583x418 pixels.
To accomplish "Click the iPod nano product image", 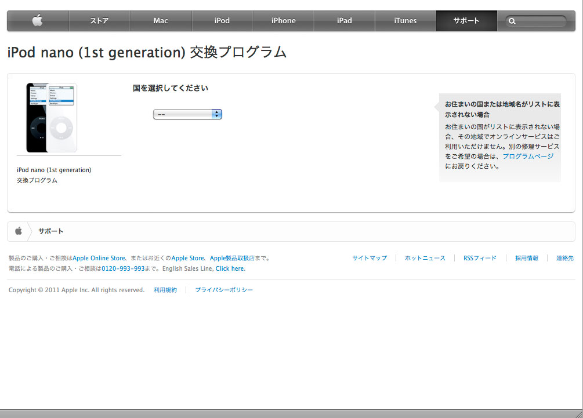I will point(51,118).
